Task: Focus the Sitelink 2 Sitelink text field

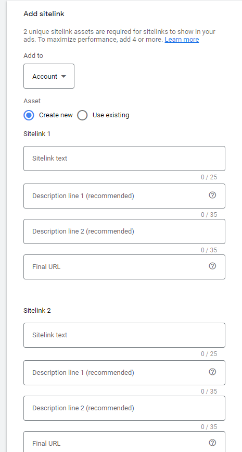Action: pyautogui.click(x=124, y=335)
